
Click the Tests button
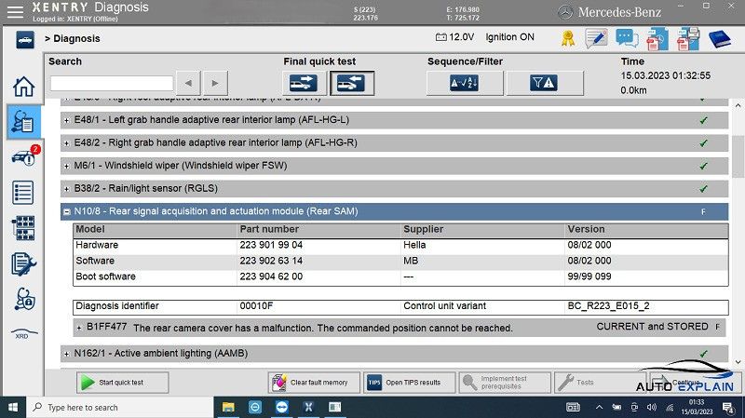tap(600, 383)
